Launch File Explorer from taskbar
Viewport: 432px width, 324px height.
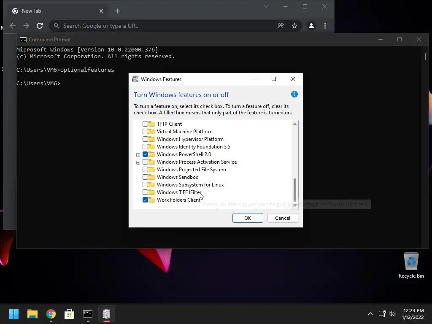(32, 314)
